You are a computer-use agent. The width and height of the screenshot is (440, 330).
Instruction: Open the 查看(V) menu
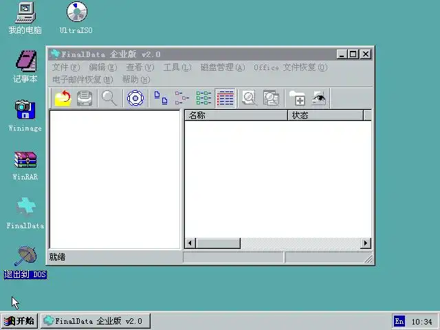coord(140,67)
